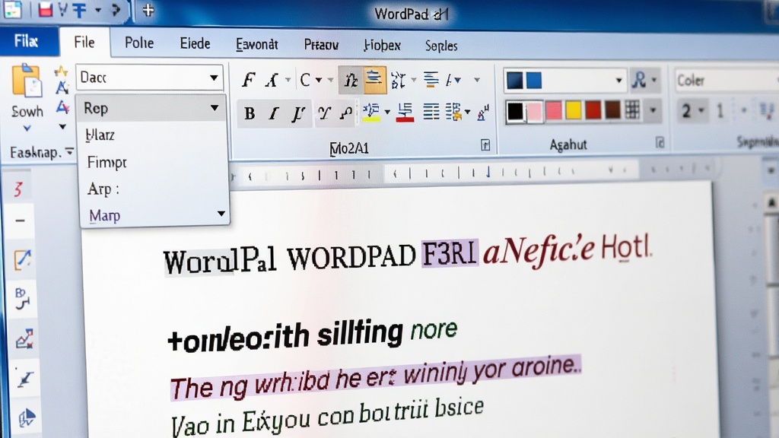This screenshot has height=438, width=779.
Task: Click the minus icon in left sidebar
Action: [20, 221]
